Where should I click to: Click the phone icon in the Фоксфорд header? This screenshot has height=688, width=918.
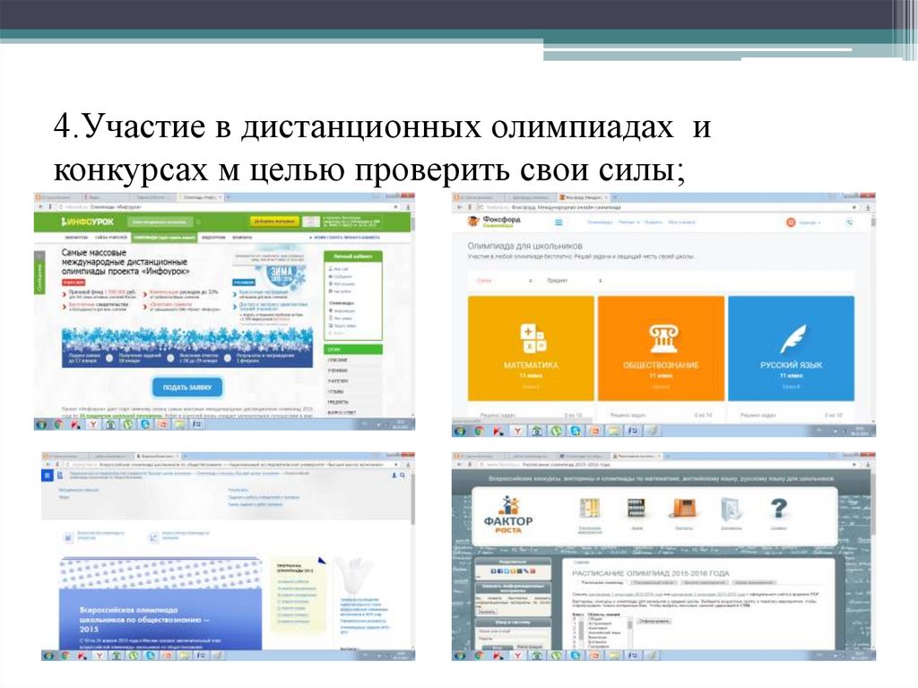850,222
